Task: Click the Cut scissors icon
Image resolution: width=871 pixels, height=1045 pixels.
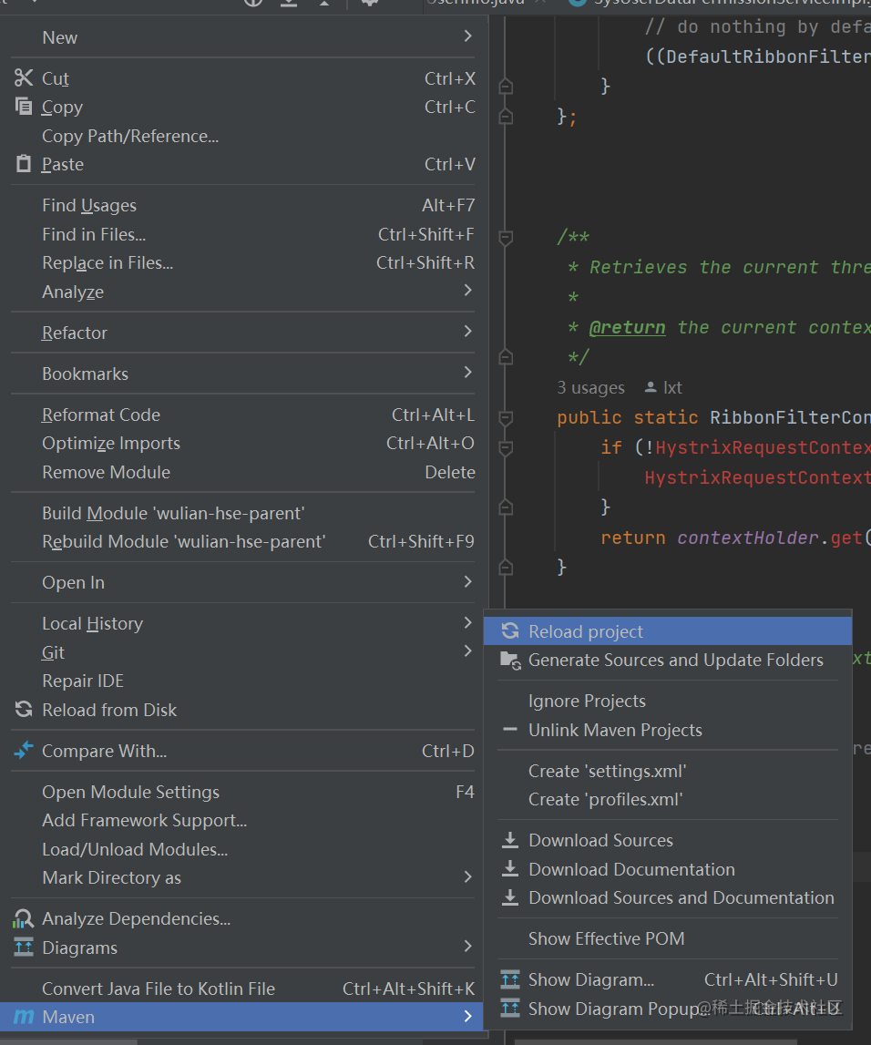Action: click(x=24, y=78)
